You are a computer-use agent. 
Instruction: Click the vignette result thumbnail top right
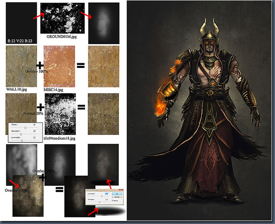[104, 23]
